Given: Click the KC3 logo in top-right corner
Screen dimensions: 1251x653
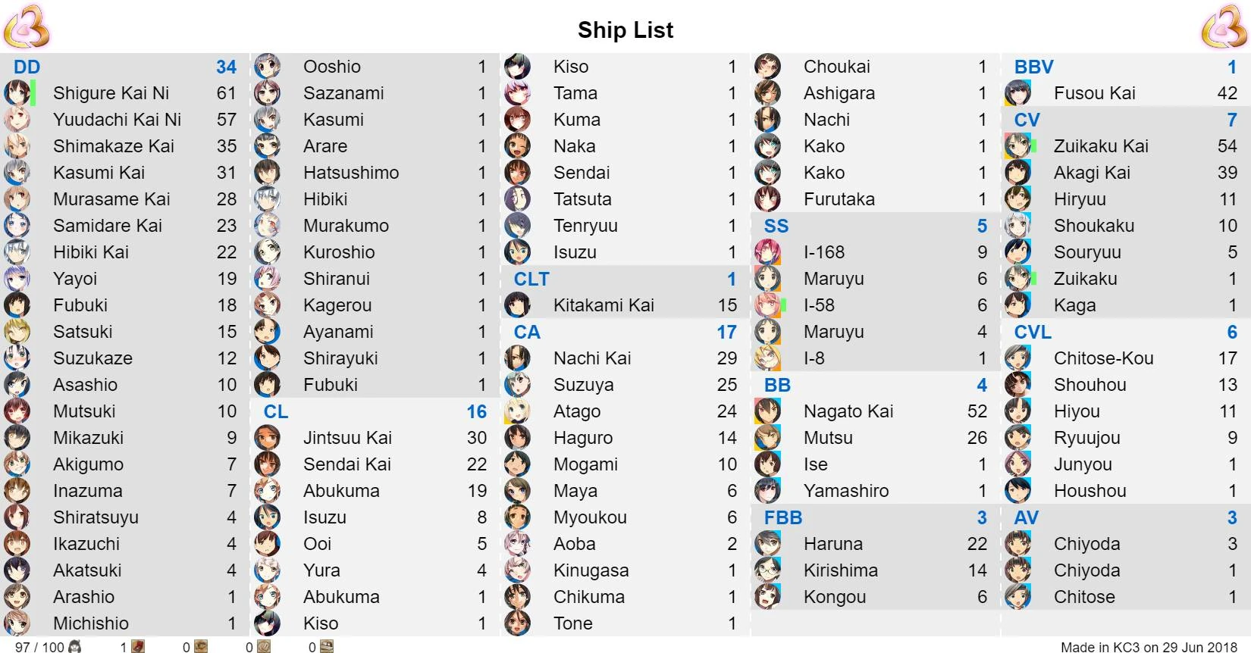Looking at the screenshot, I should tap(1224, 27).
